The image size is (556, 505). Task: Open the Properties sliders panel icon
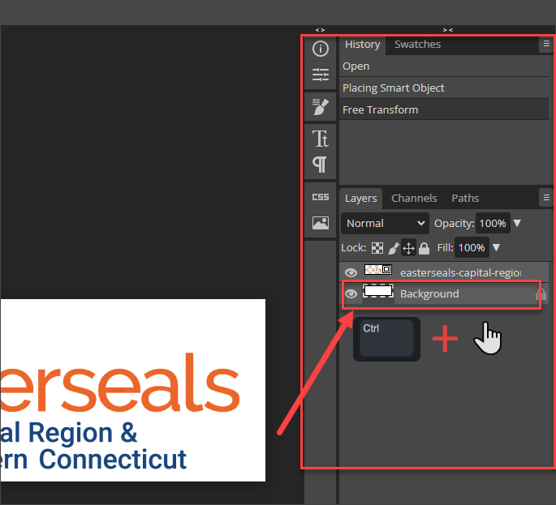click(320, 75)
